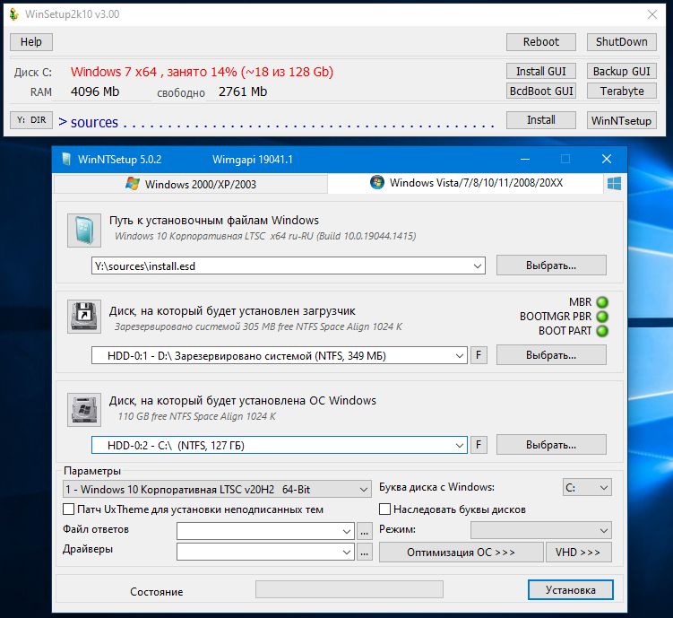Launch Terabyte from WinSetup2k10
673x618 pixels.
tap(622, 91)
